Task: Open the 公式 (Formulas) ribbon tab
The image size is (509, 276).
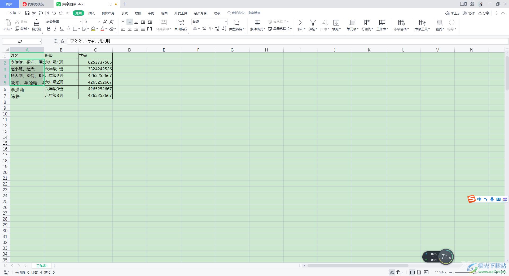Action: (x=125, y=13)
